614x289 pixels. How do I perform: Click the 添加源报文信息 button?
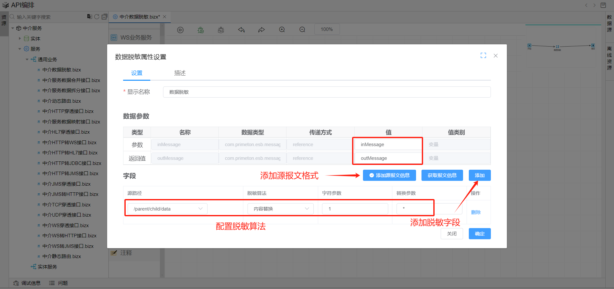click(x=389, y=175)
